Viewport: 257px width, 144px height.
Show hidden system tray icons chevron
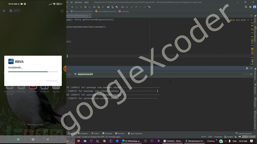[226, 141]
